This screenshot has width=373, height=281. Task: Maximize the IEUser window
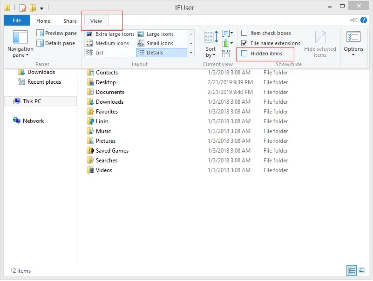pyautogui.click(x=342, y=6)
